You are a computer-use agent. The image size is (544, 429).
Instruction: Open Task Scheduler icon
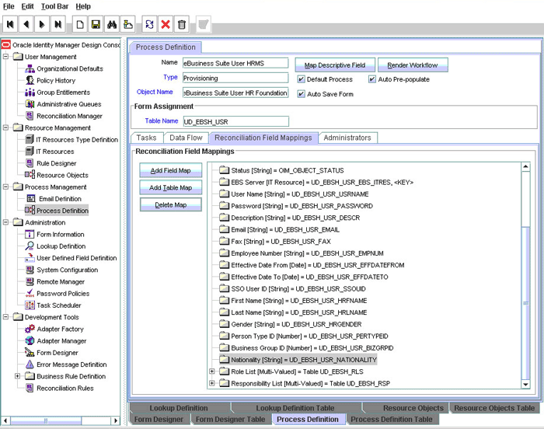click(x=30, y=305)
